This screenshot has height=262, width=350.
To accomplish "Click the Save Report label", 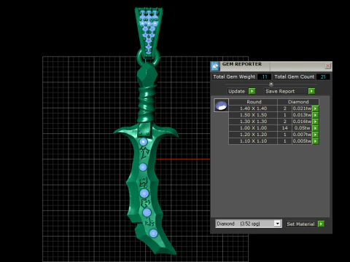I will (280, 91).
